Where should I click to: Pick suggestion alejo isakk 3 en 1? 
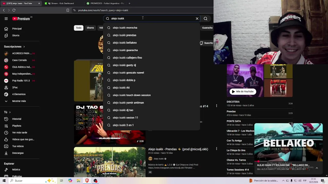tap(151, 125)
